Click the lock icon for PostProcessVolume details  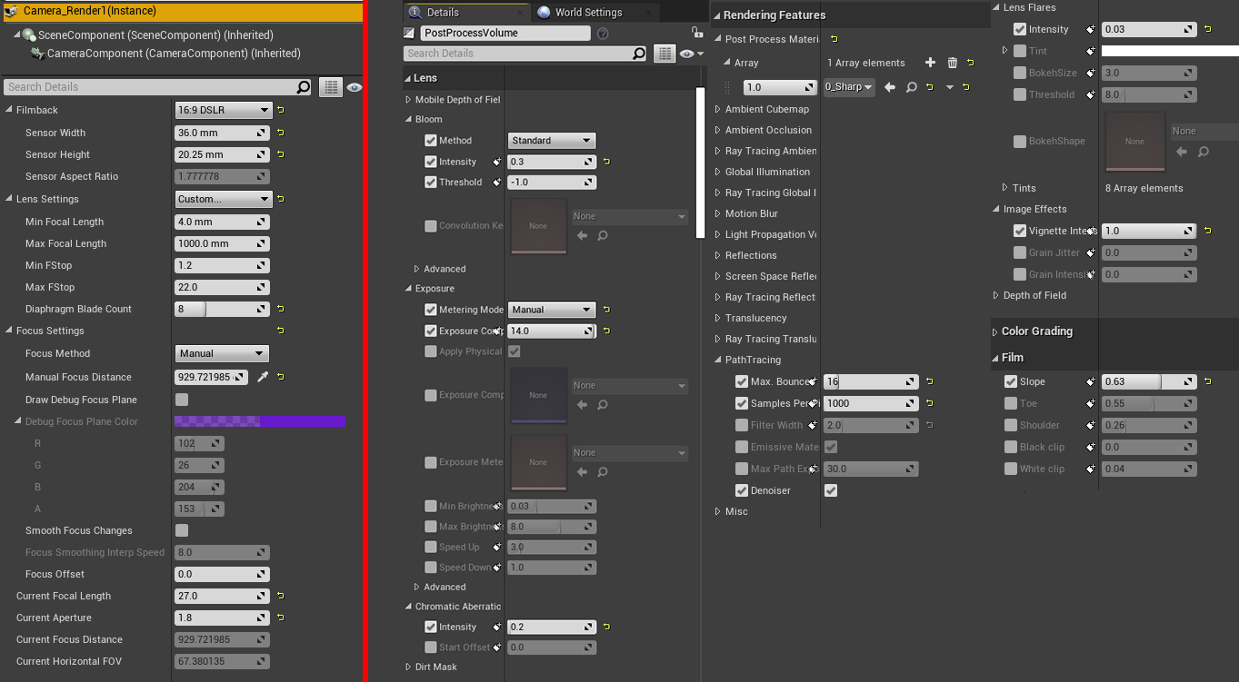coord(696,33)
